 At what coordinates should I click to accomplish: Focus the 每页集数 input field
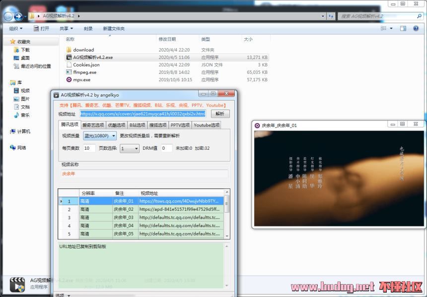(89, 148)
